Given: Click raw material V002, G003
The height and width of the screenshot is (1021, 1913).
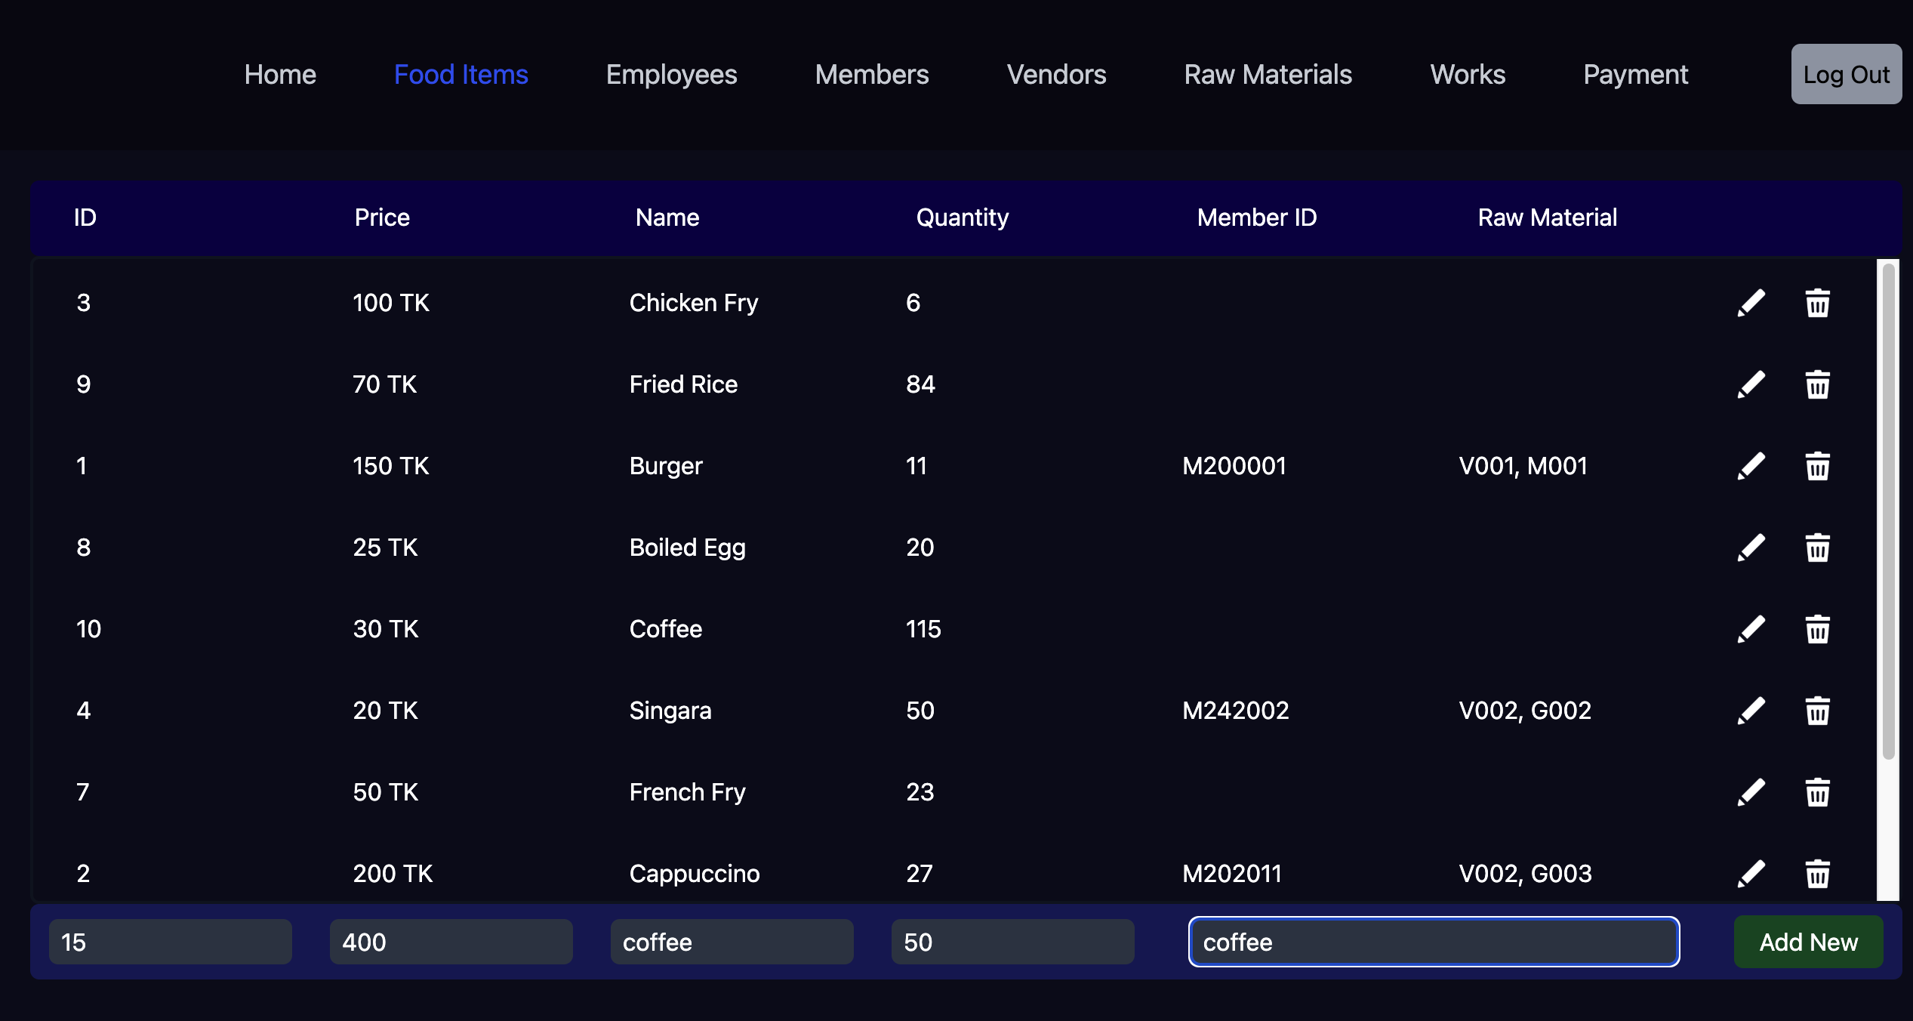Looking at the screenshot, I should pyautogui.click(x=1525, y=874).
